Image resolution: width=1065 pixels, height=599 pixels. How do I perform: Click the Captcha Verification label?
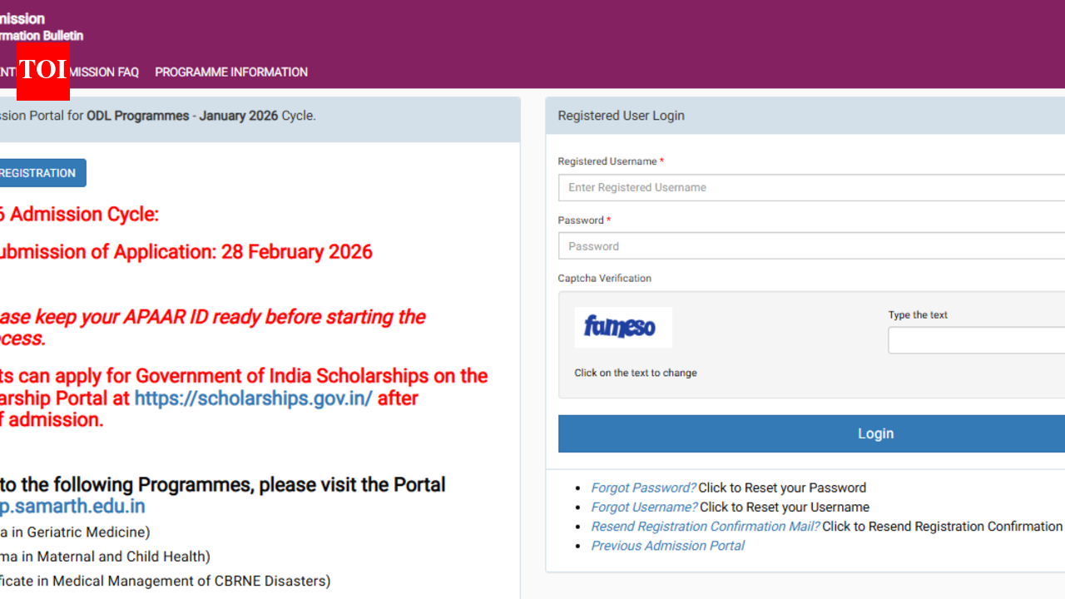[x=604, y=278]
